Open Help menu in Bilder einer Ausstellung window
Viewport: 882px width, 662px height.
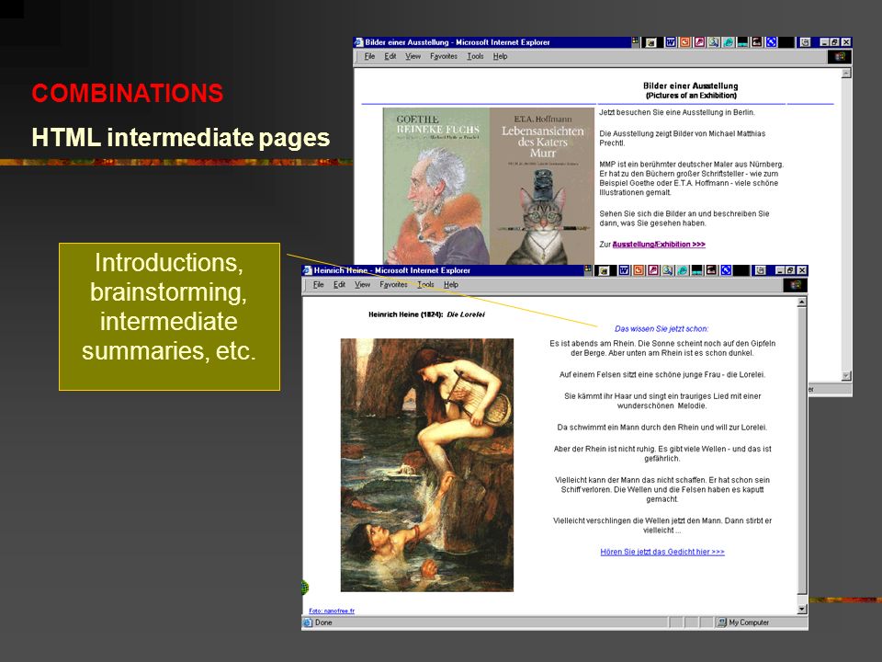coord(500,56)
